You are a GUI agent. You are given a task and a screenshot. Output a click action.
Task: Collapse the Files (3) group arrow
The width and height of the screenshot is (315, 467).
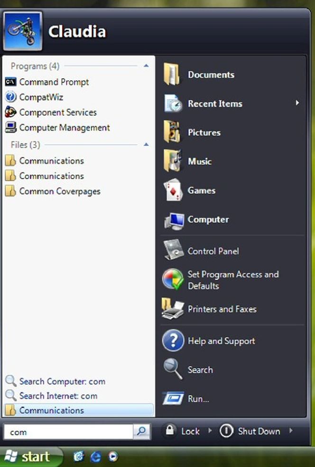(x=146, y=145)
